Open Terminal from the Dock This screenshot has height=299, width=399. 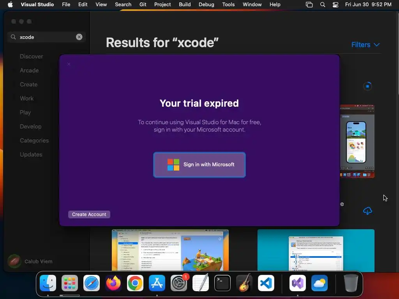pyautogui.click(x=222, y=283)
